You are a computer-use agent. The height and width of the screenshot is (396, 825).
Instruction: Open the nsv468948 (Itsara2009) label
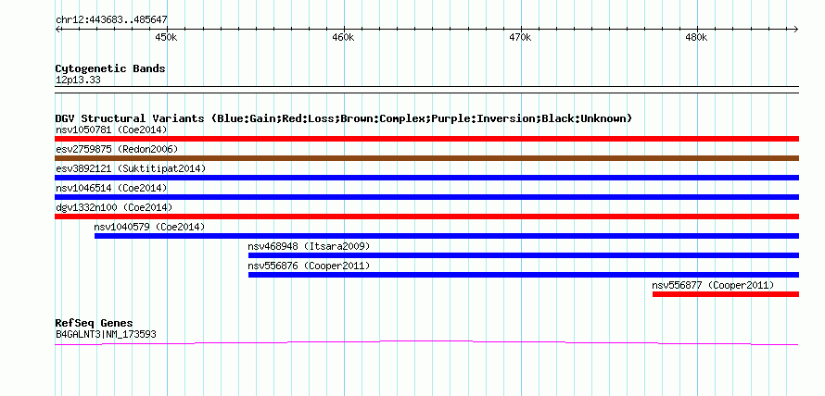point(309,246)
